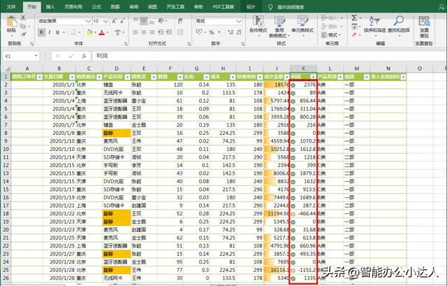The width and height of the screenshot is (447, 286).
Task: Click the Clear eraser icon
Action: point(354,35)
